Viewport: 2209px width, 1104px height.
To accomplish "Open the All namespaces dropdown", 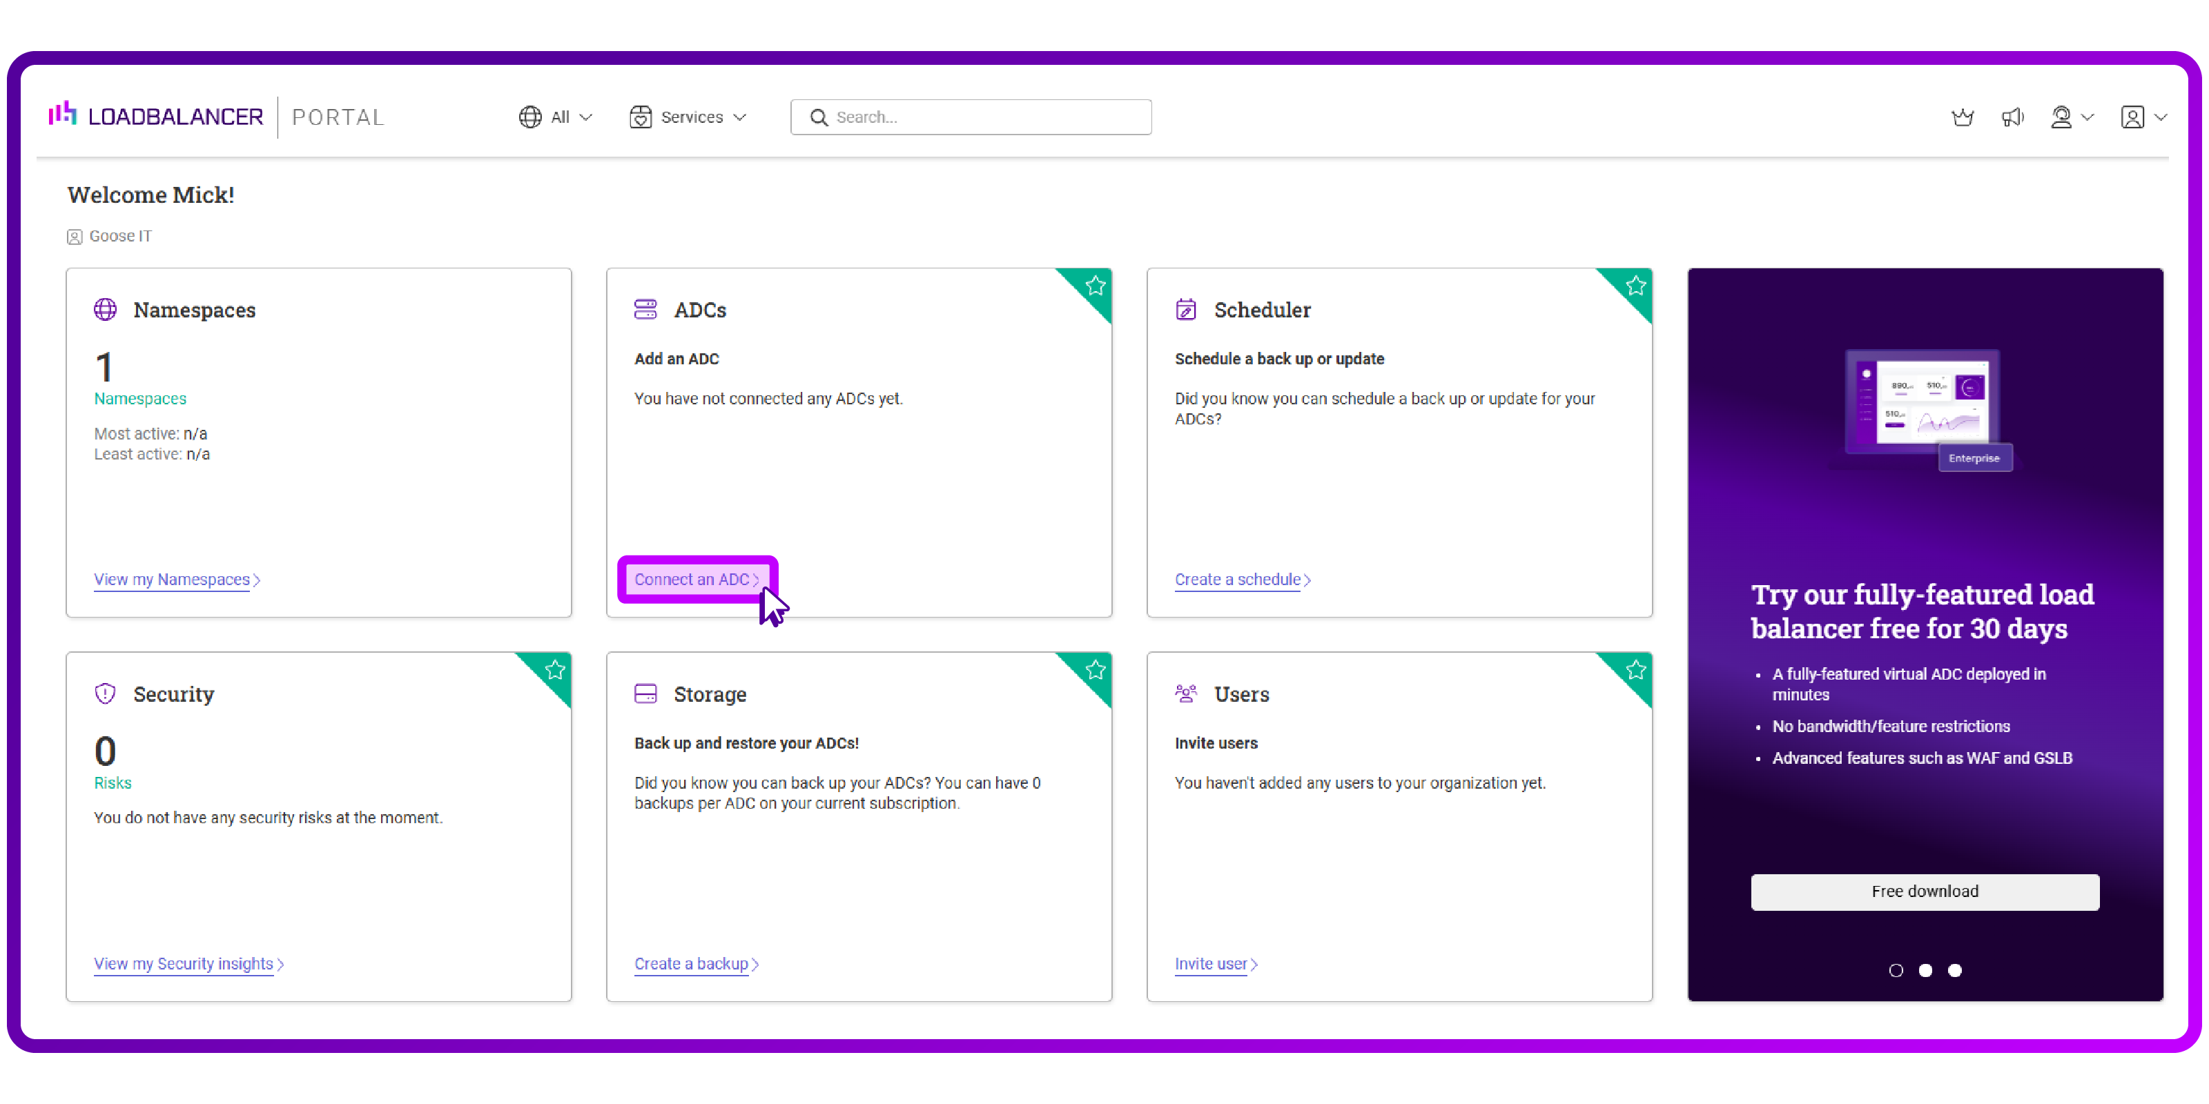I will tap(556, 117).
